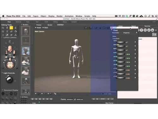
Task: Select the Grouping tool
Action: coord(3,35)
